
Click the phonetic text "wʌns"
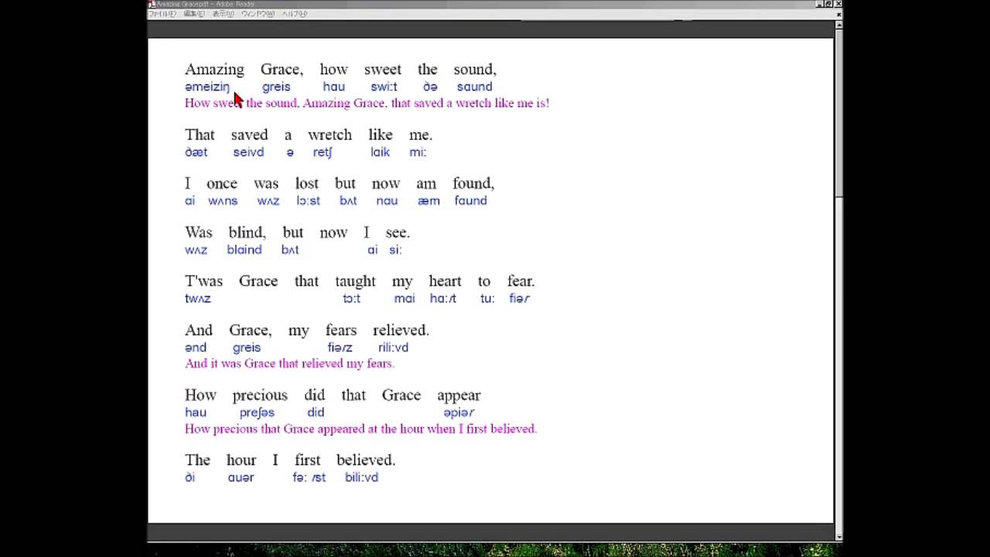point(223,201)
